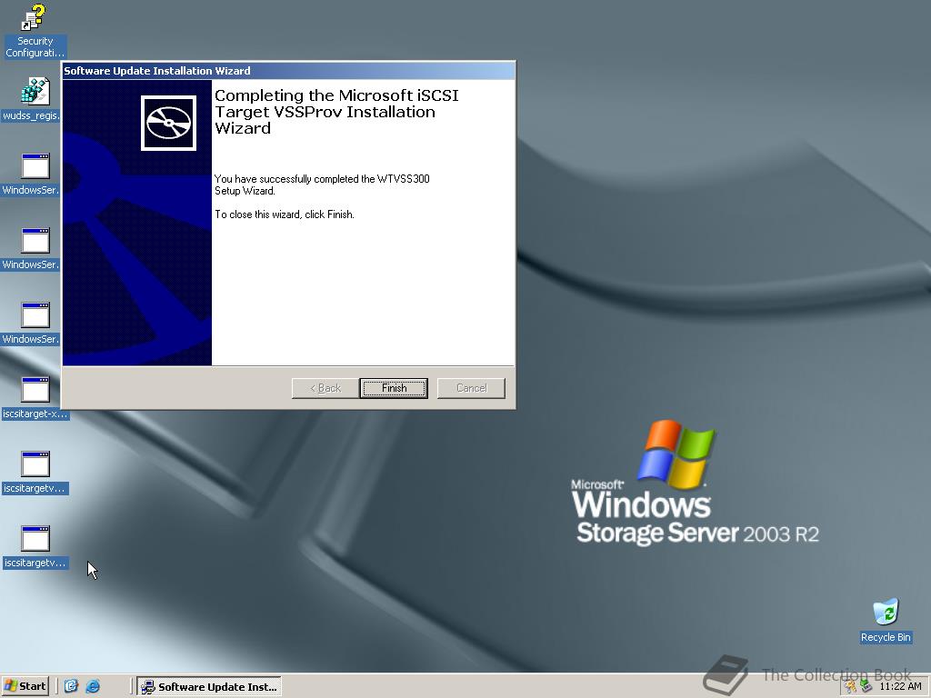Click the disc icon in the wizard banner
This screenshot has width=931, height=698.
click(168, 123)
